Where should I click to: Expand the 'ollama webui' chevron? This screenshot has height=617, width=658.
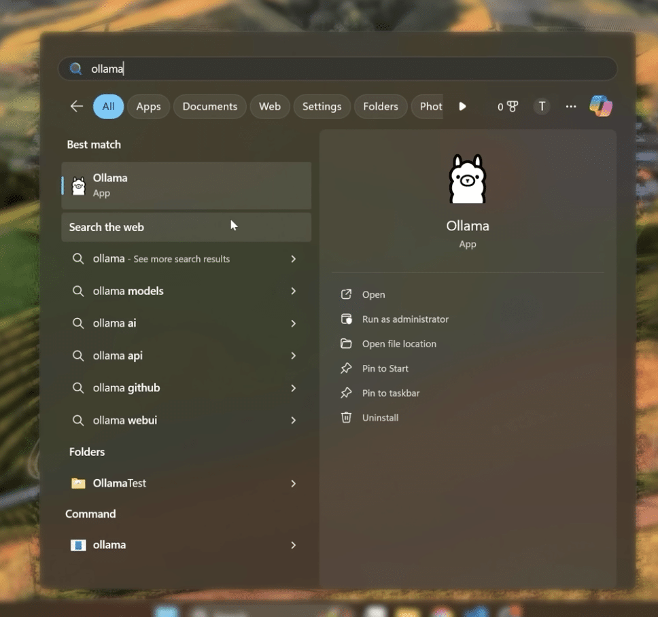(294, 421)
